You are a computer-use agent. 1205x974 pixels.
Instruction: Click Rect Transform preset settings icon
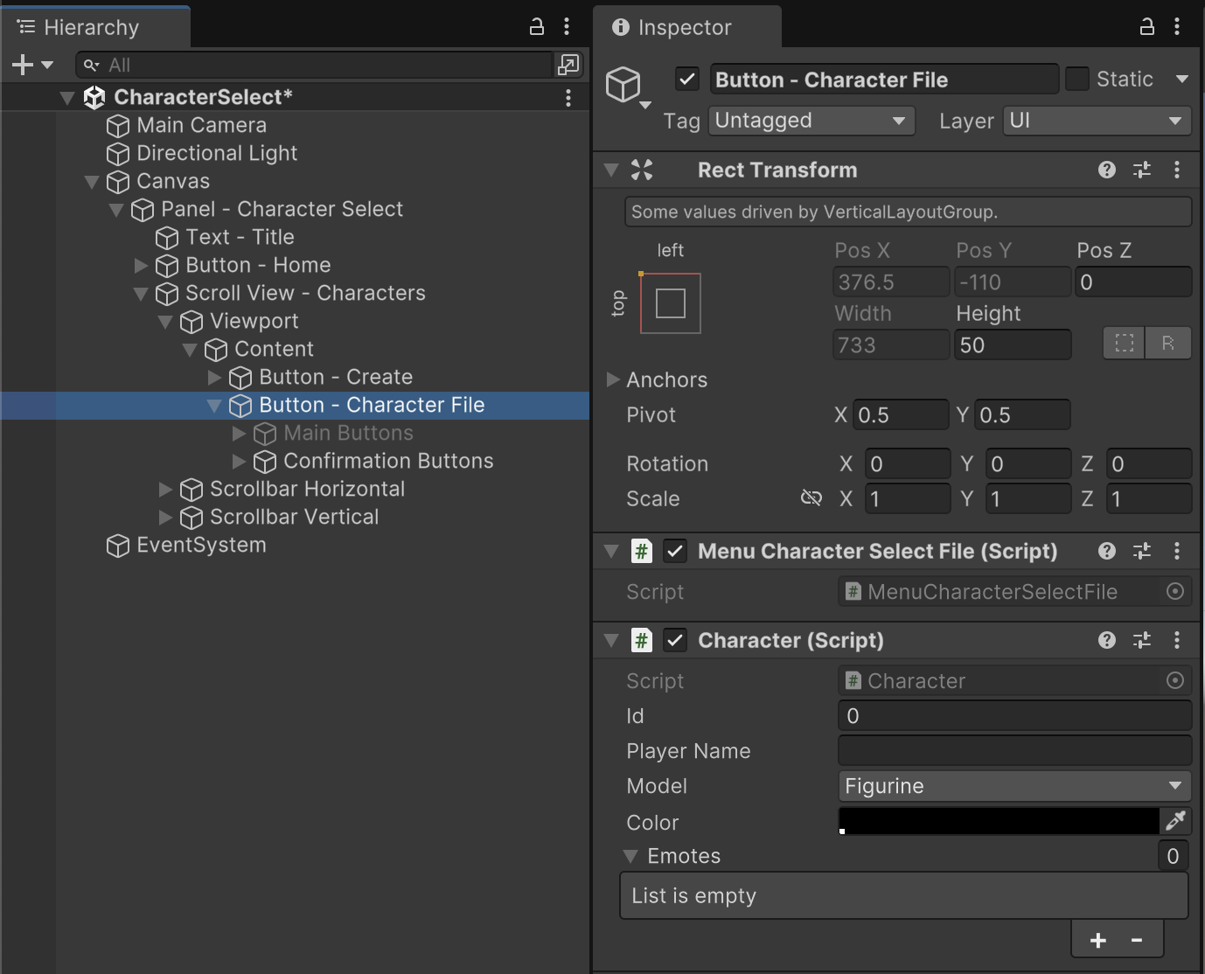click(1142, 170)
